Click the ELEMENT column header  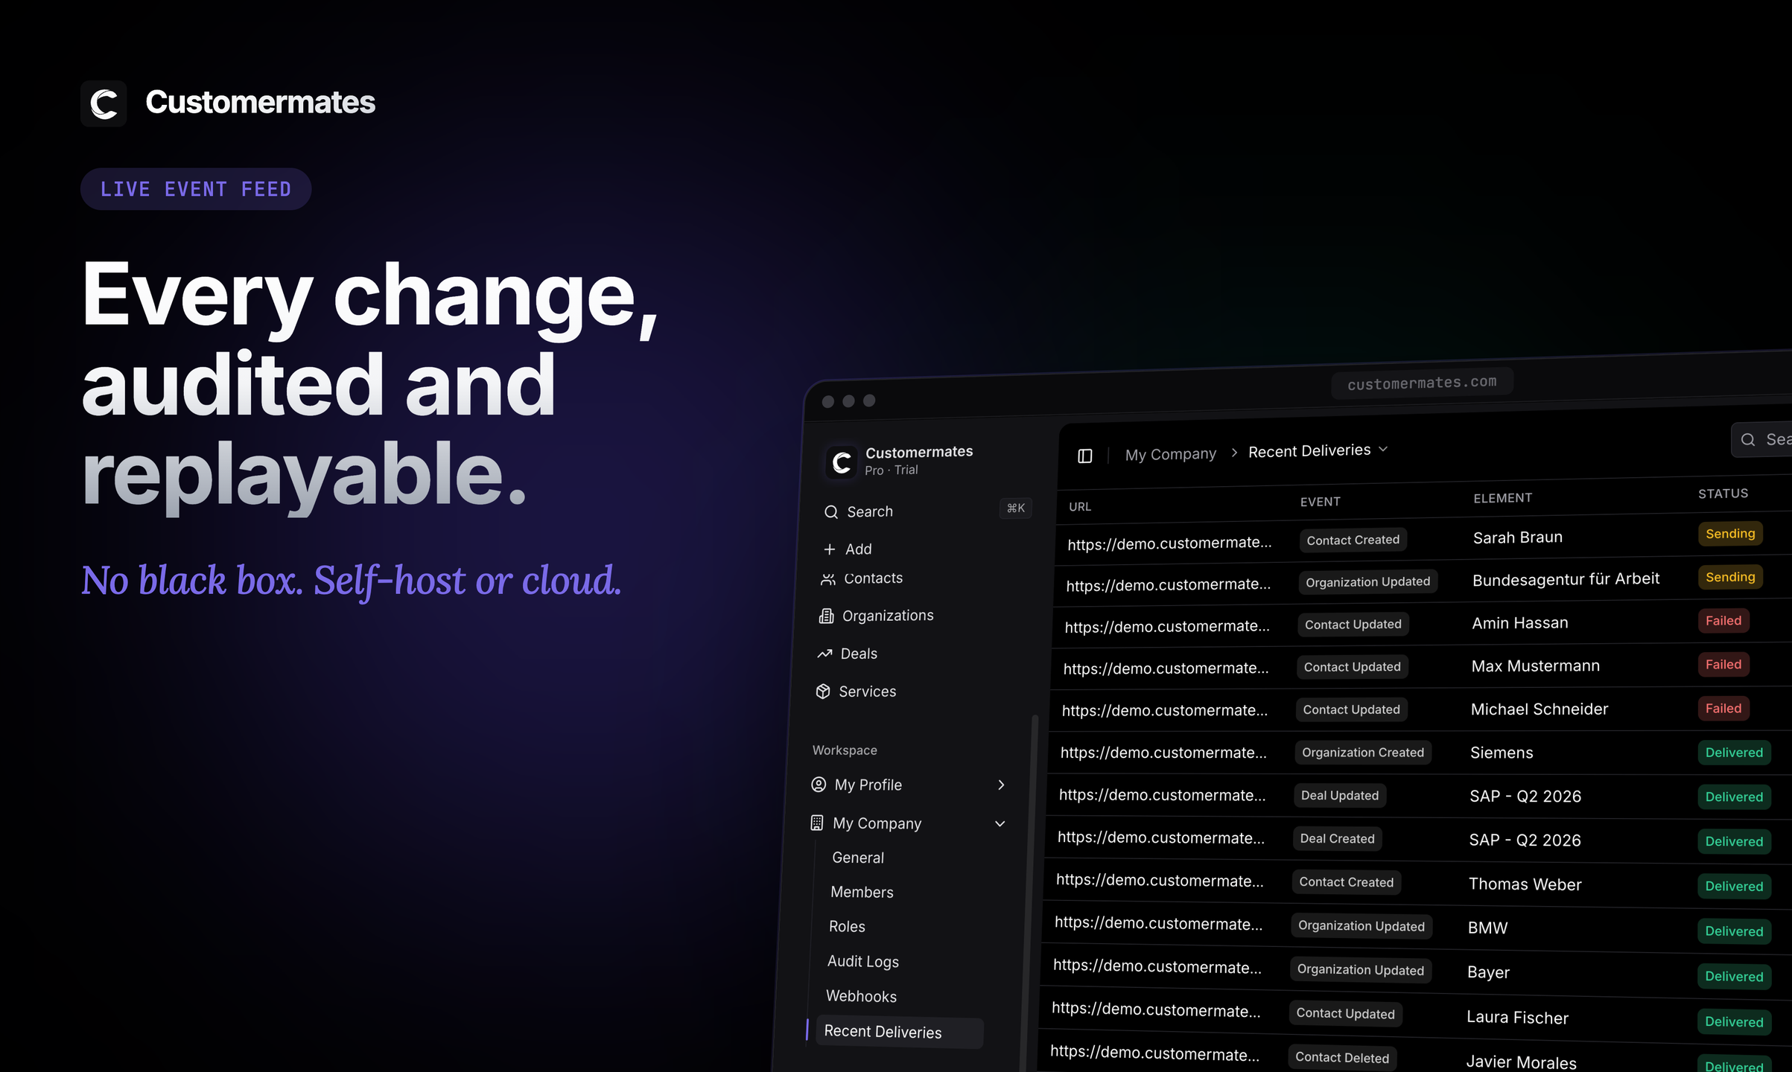coord(1502,498)
